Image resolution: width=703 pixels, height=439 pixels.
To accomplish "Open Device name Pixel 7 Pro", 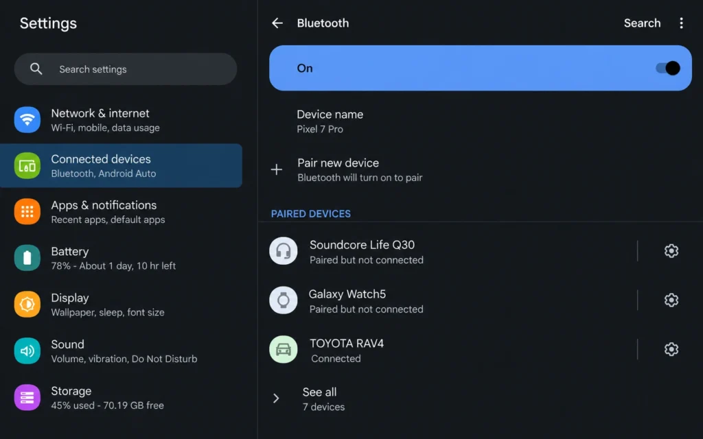I will 481,121.
